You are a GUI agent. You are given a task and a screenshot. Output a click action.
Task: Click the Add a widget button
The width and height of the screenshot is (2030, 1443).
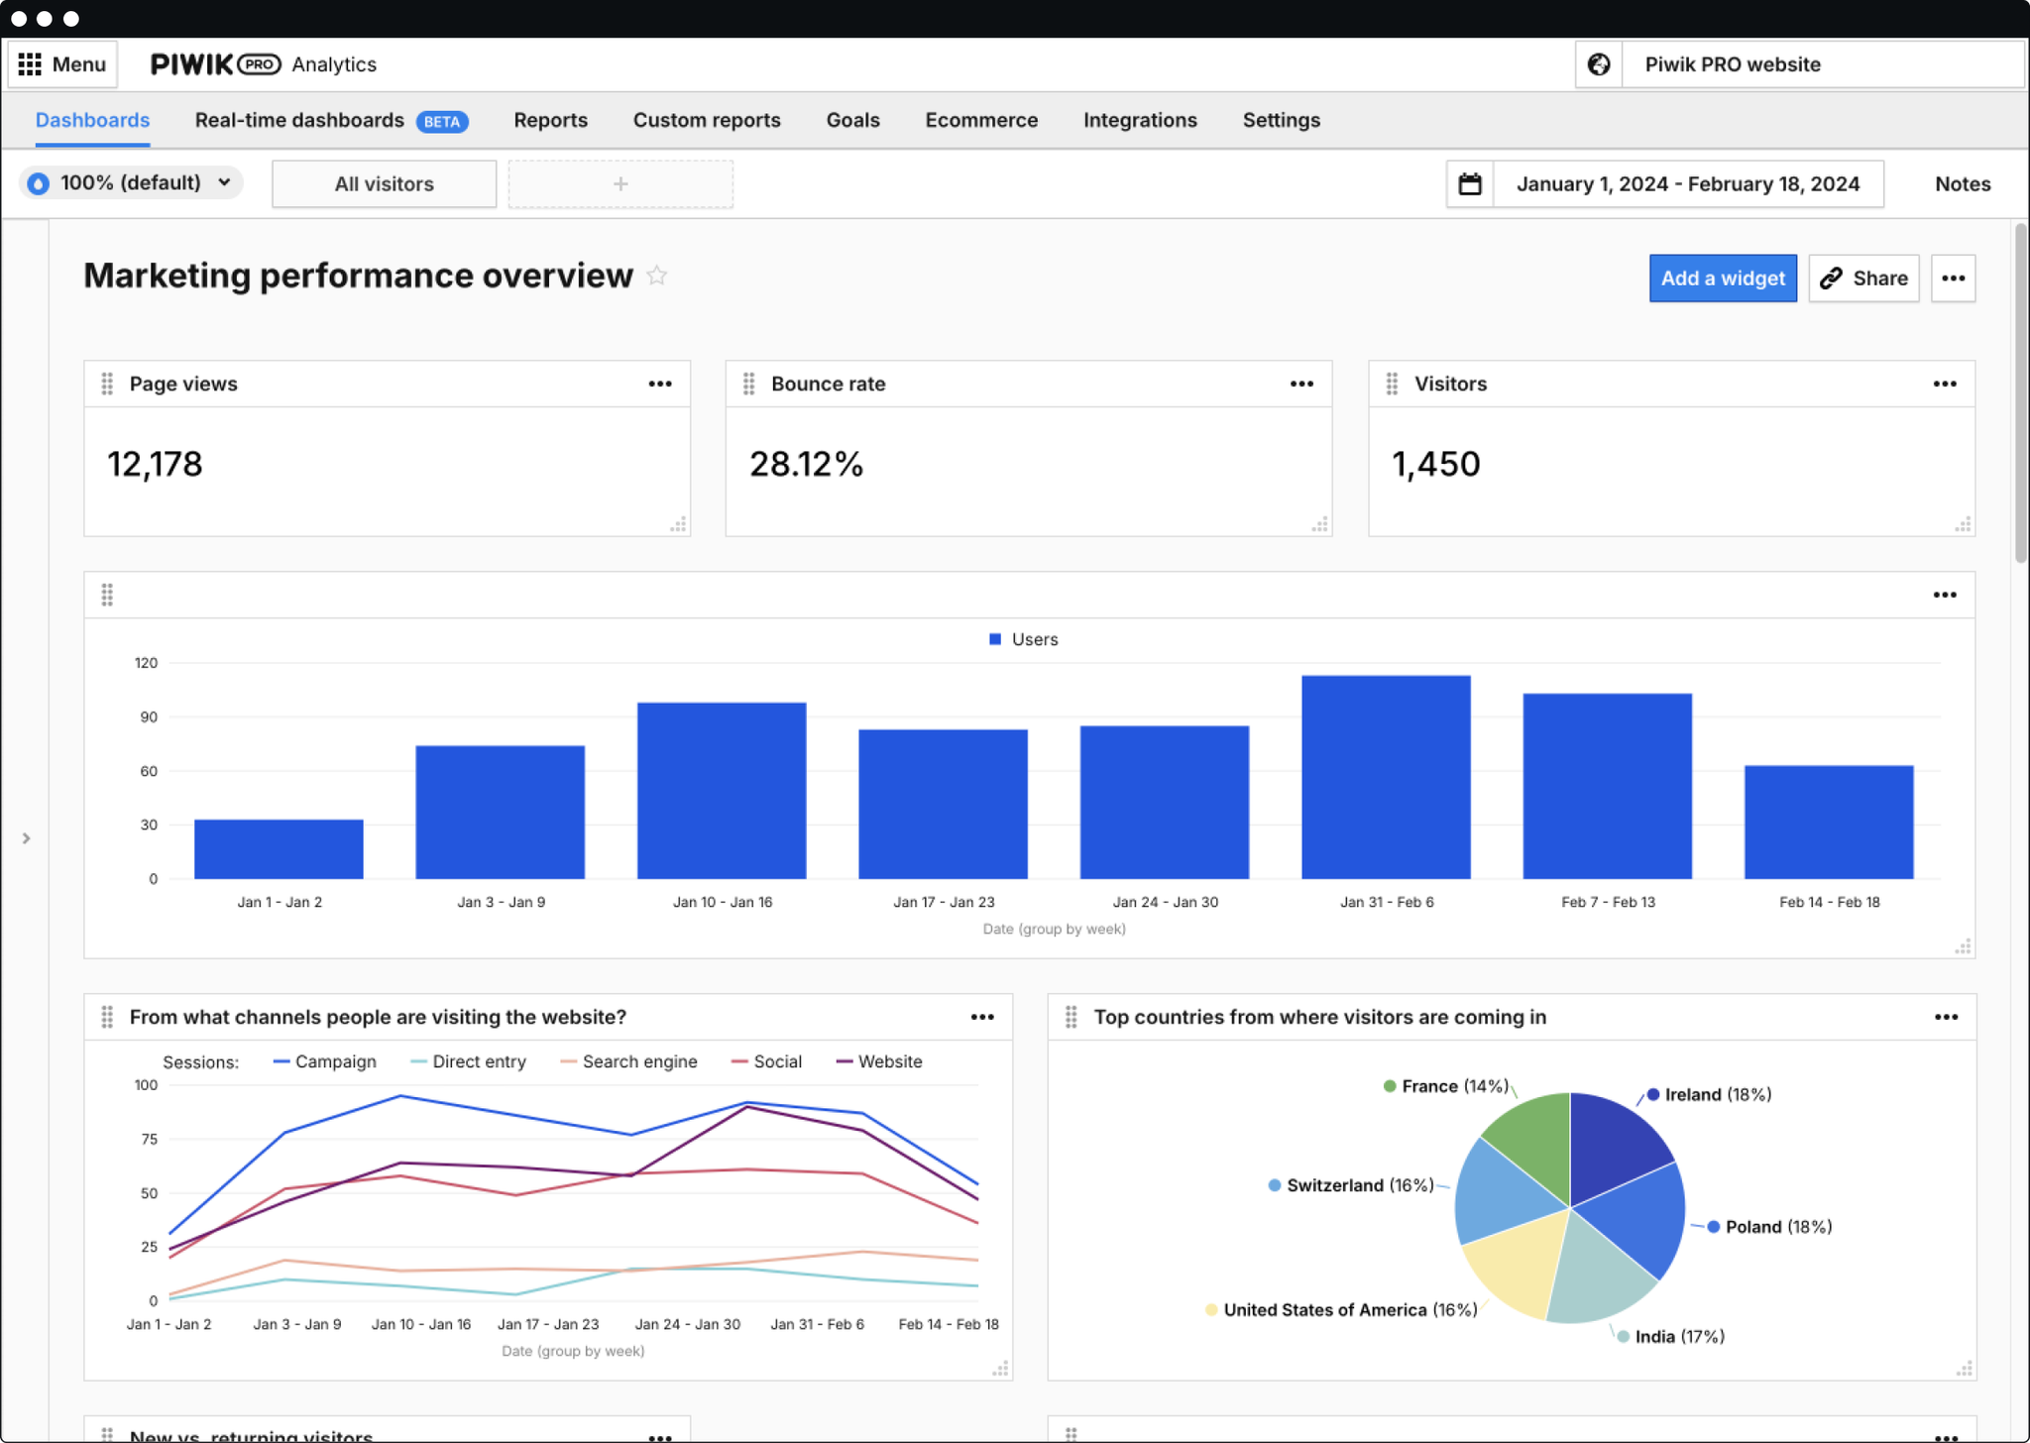pos(1723,277)
